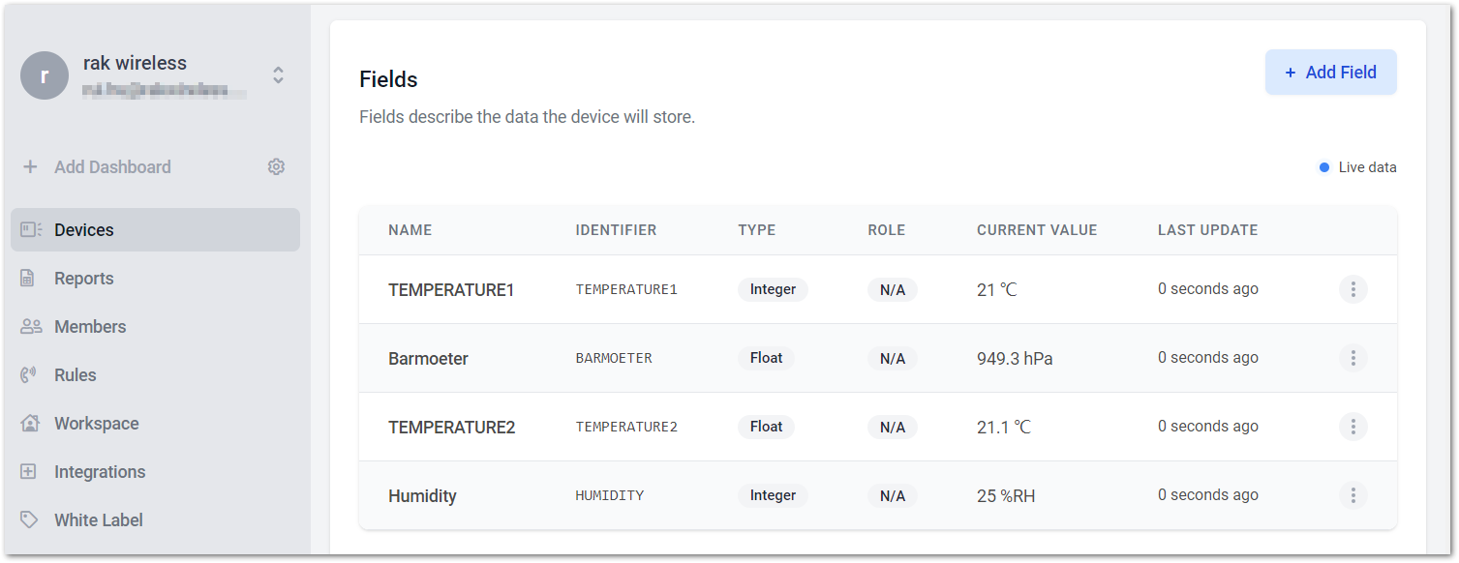Viewport: 1459px width, 563px height.
Task: Click the NAME column header
Action: 410,230
